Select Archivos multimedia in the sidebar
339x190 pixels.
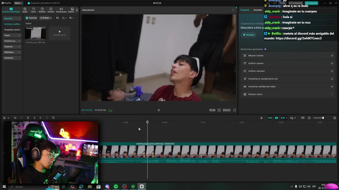click(12, 24)
